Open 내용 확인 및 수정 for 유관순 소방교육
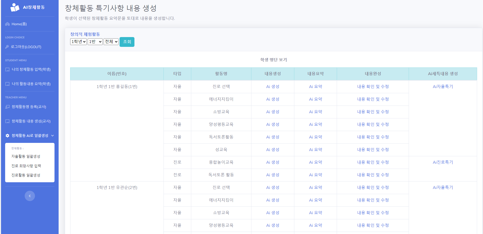The width and height of the screenshot is (483, 234). 373,213
